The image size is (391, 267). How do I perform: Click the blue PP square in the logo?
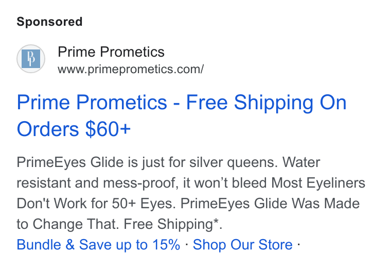click(x=31, y=59)
